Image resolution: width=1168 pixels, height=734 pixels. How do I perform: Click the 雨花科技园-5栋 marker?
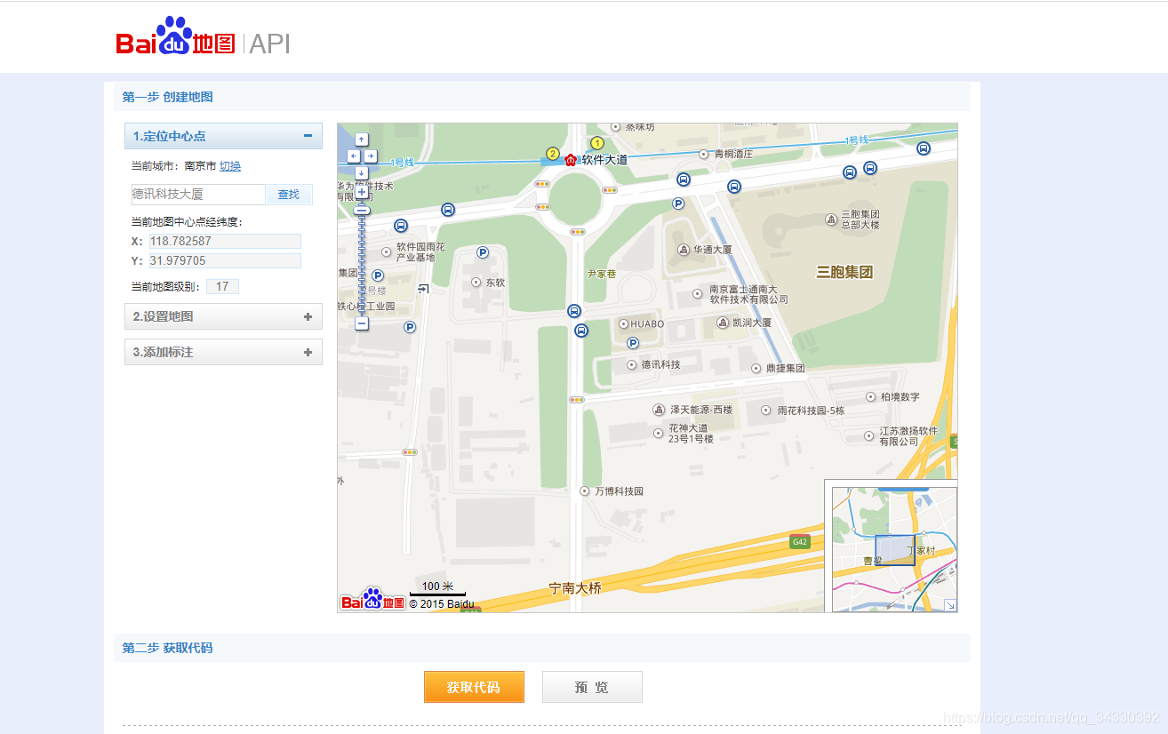click(x=766, y=411)
